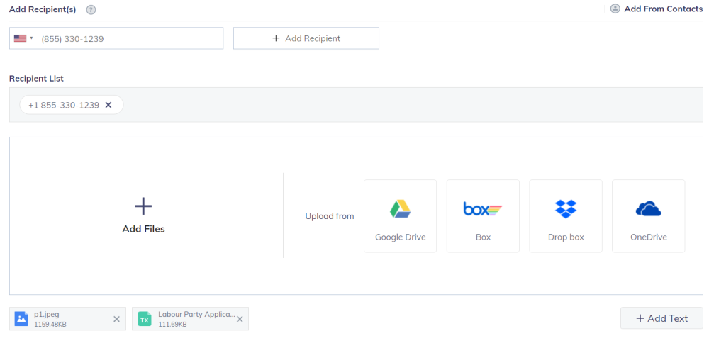Remove the p1.jpeg attachment

pyautogui.click(x=117, y=319)
